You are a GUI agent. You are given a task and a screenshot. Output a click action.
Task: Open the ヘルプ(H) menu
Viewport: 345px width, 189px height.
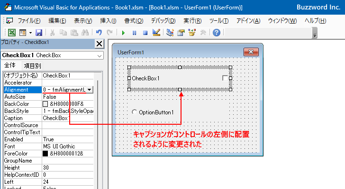pyautogui.click(x=315, y=21)
